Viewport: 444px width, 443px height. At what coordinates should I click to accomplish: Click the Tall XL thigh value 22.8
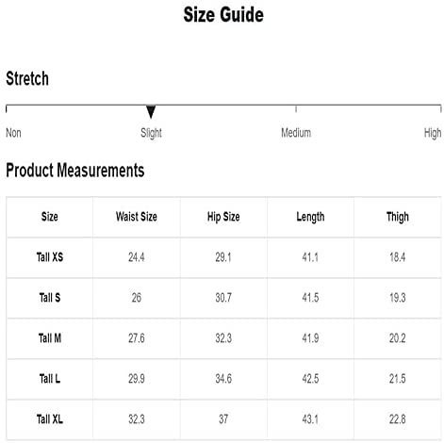click(x=398, y=419)
